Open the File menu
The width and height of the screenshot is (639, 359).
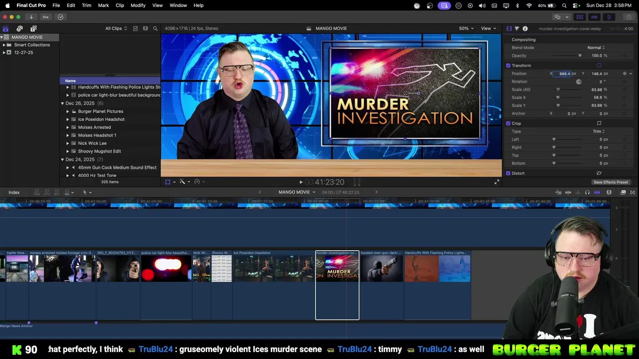56,5
